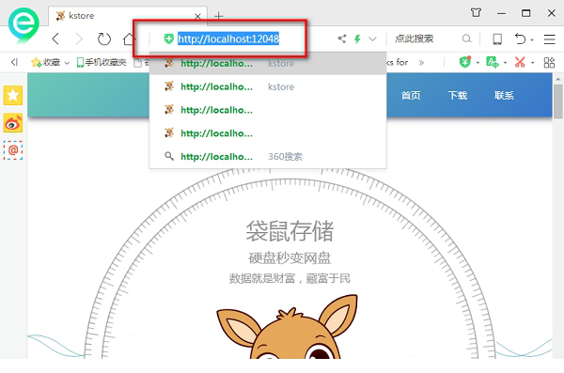Image resolution: width=564 pixels, height=373 pixels.
Task: Open the mobile device icon
Action: coord(497,39)
